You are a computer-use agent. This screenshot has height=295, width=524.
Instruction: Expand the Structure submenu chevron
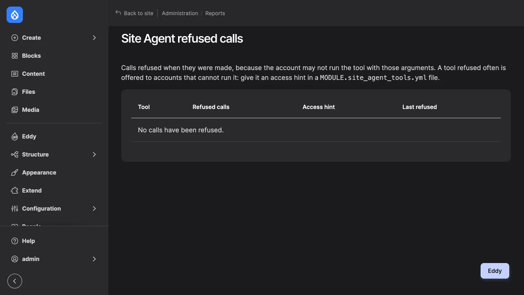click(x=94, y=154)
